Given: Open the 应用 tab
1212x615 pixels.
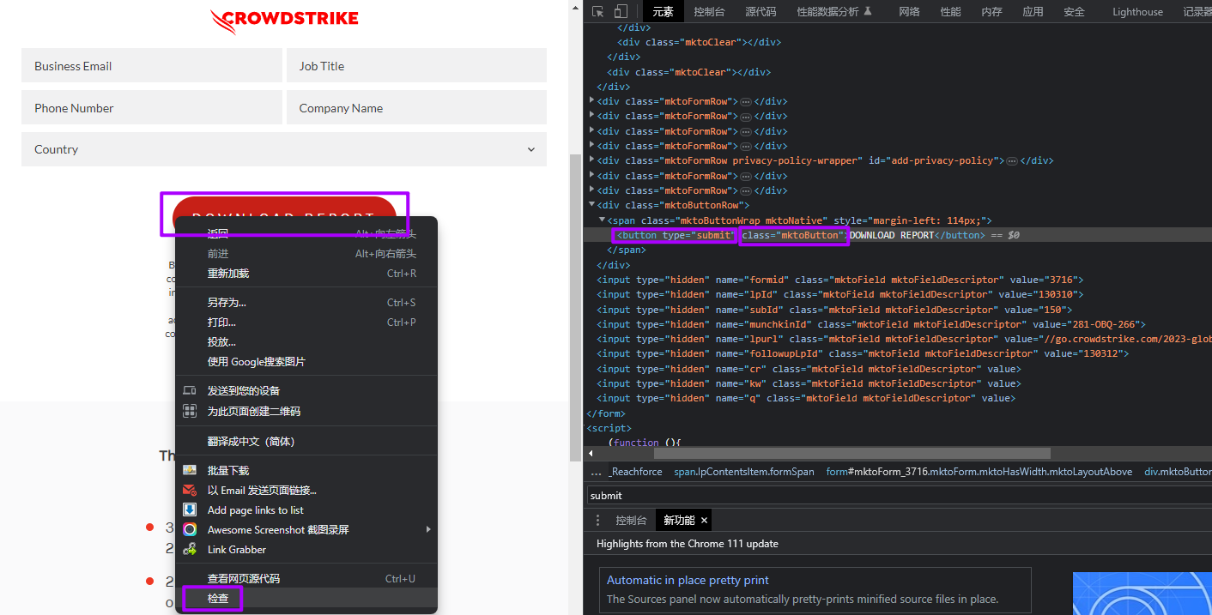Looking at the screenshot, I should (1033, 11).
